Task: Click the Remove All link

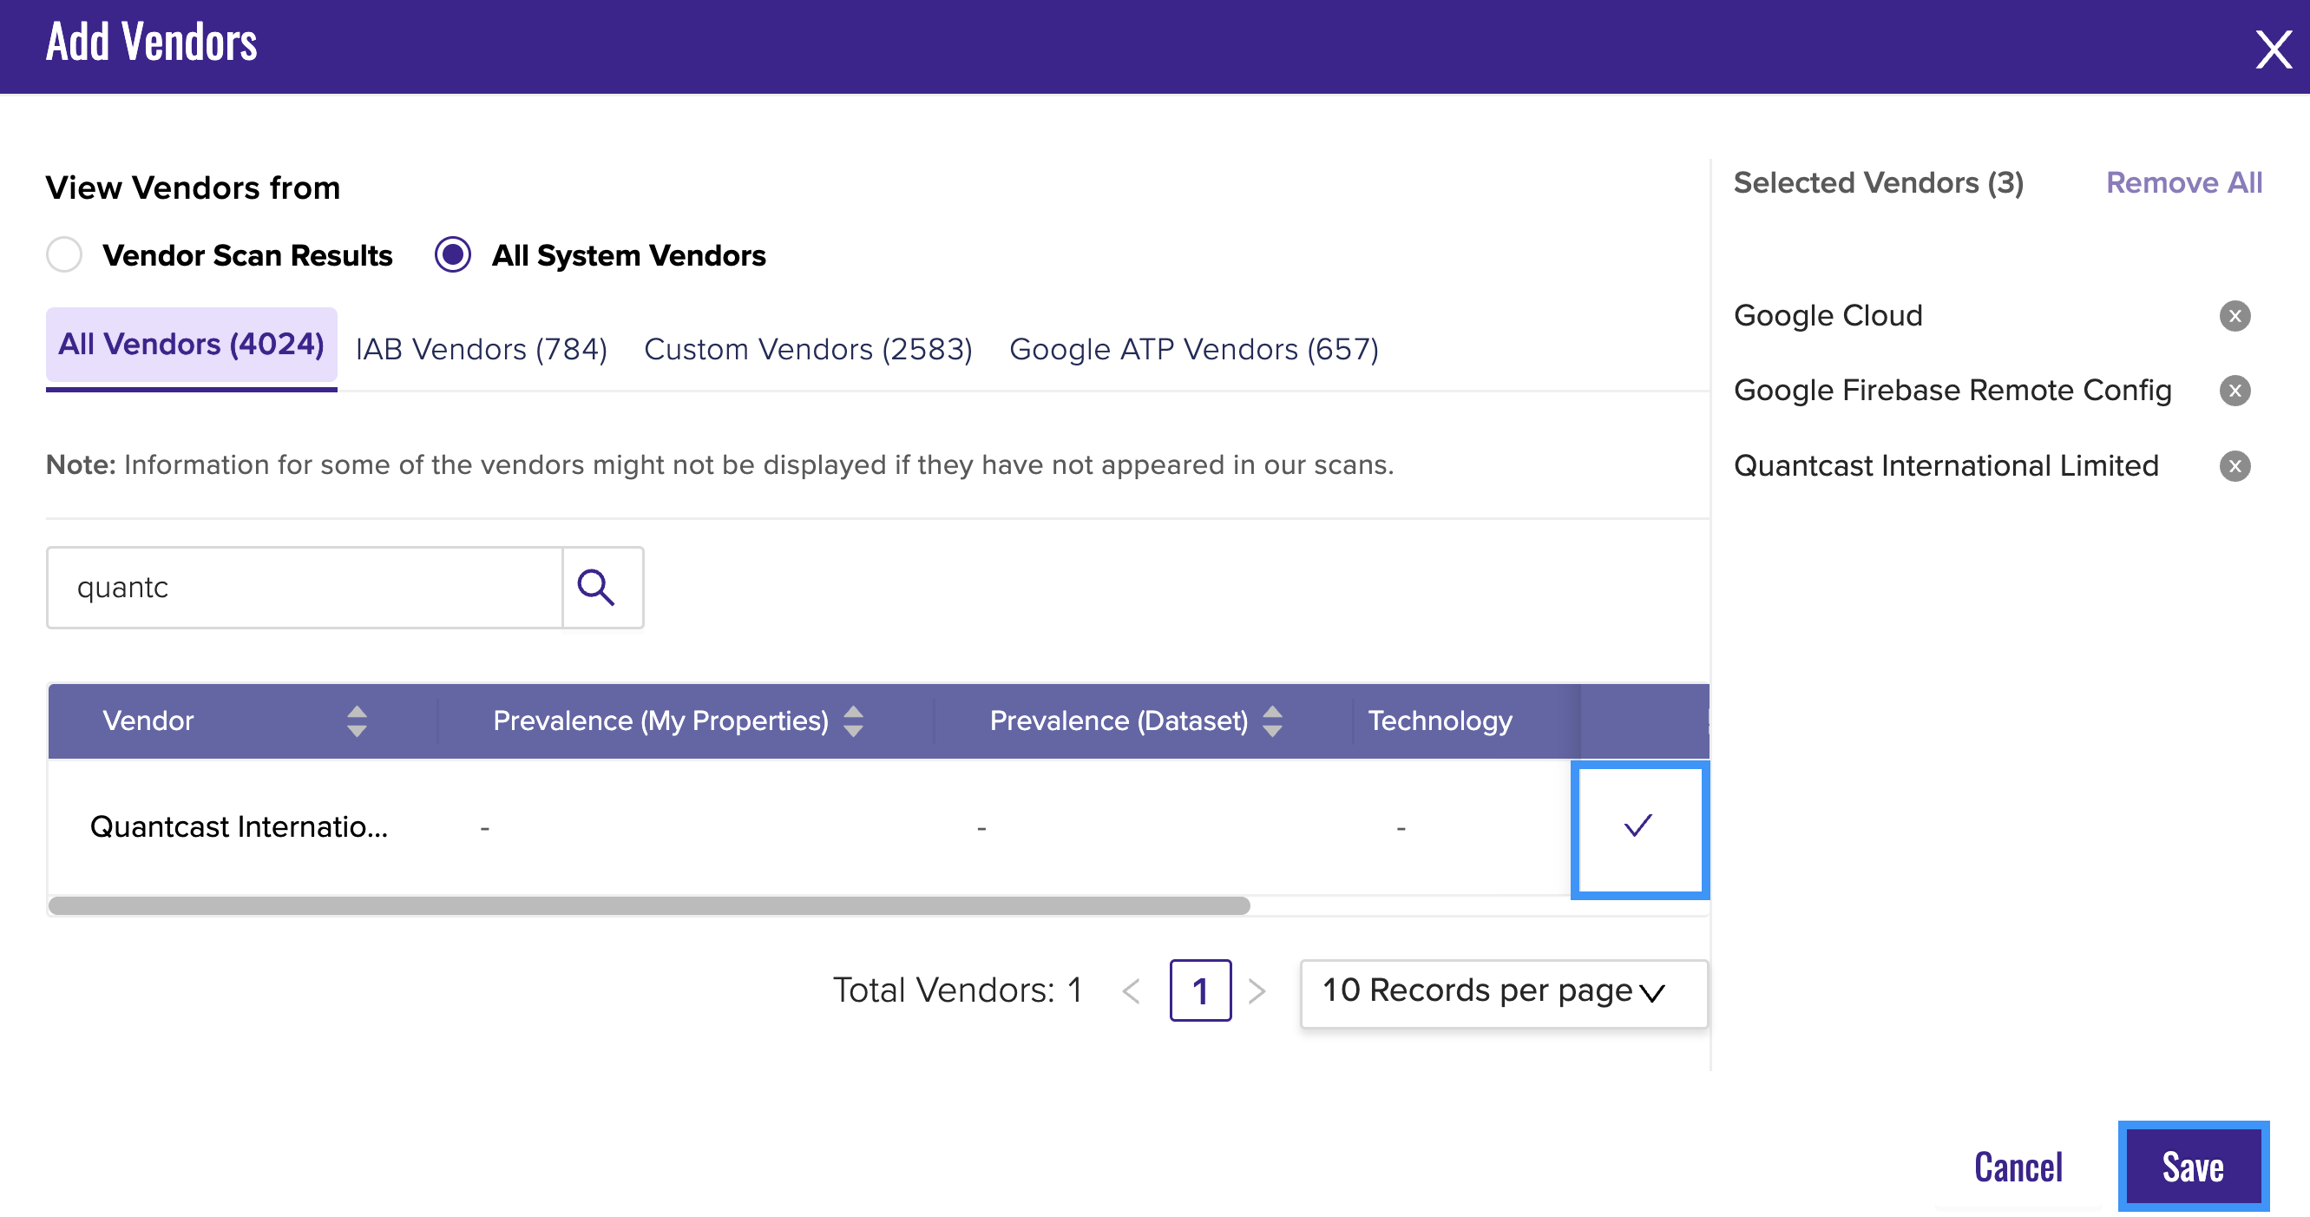Action: [x=2184, y=183]
